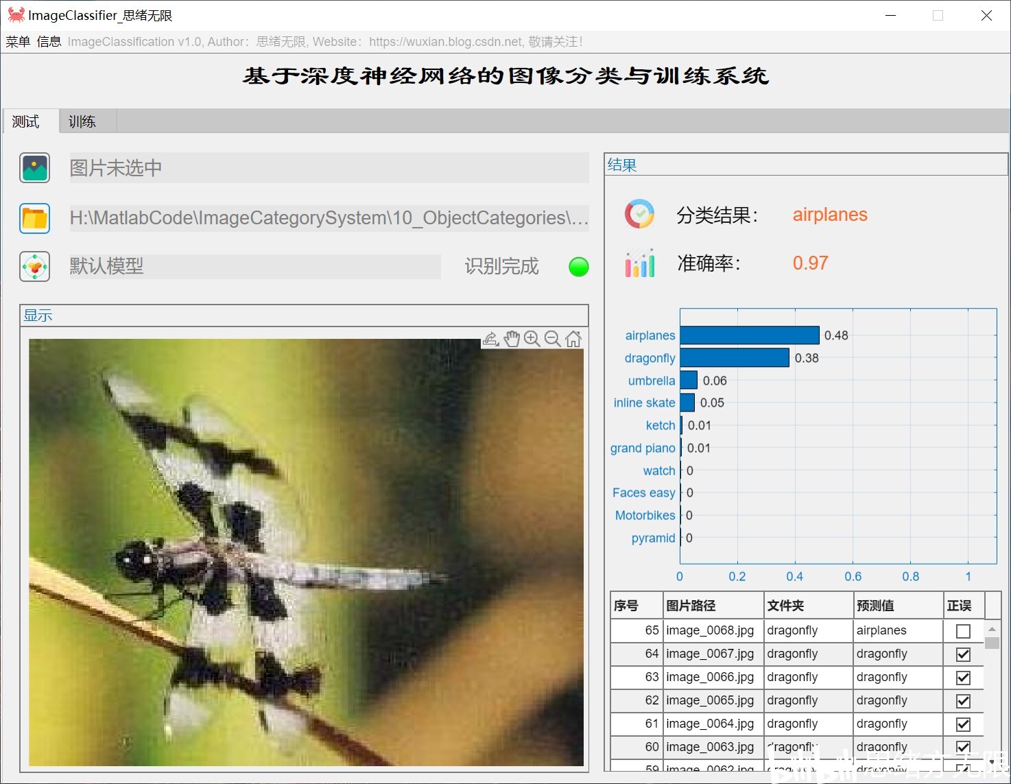
Task: Toggle checkbox for image_0067.jpg row
Action: coord(963,654)
